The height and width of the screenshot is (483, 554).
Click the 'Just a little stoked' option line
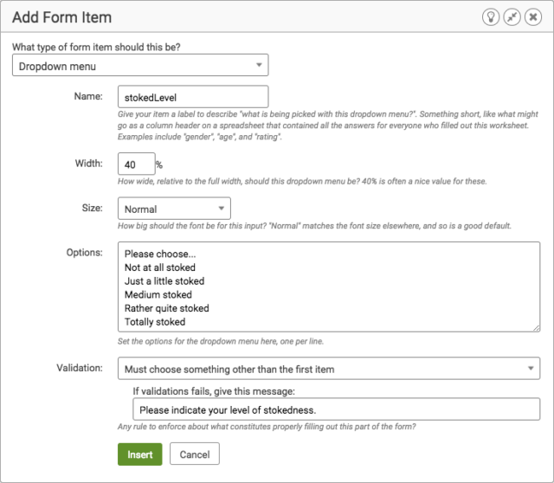click(164, 281)
